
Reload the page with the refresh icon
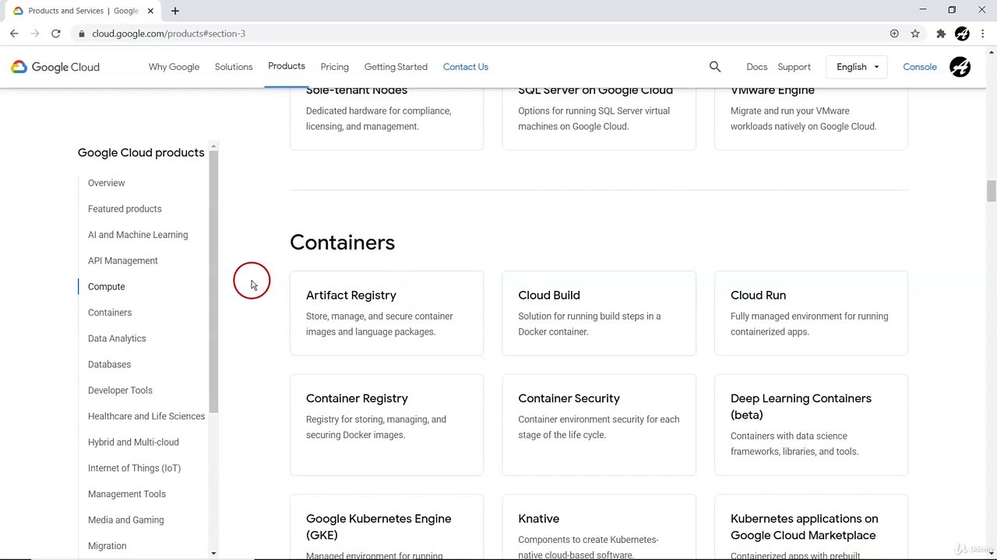56,33
